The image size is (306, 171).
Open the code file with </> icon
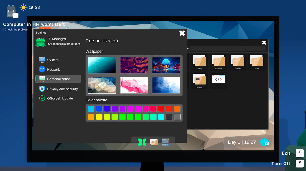[218, 80]
